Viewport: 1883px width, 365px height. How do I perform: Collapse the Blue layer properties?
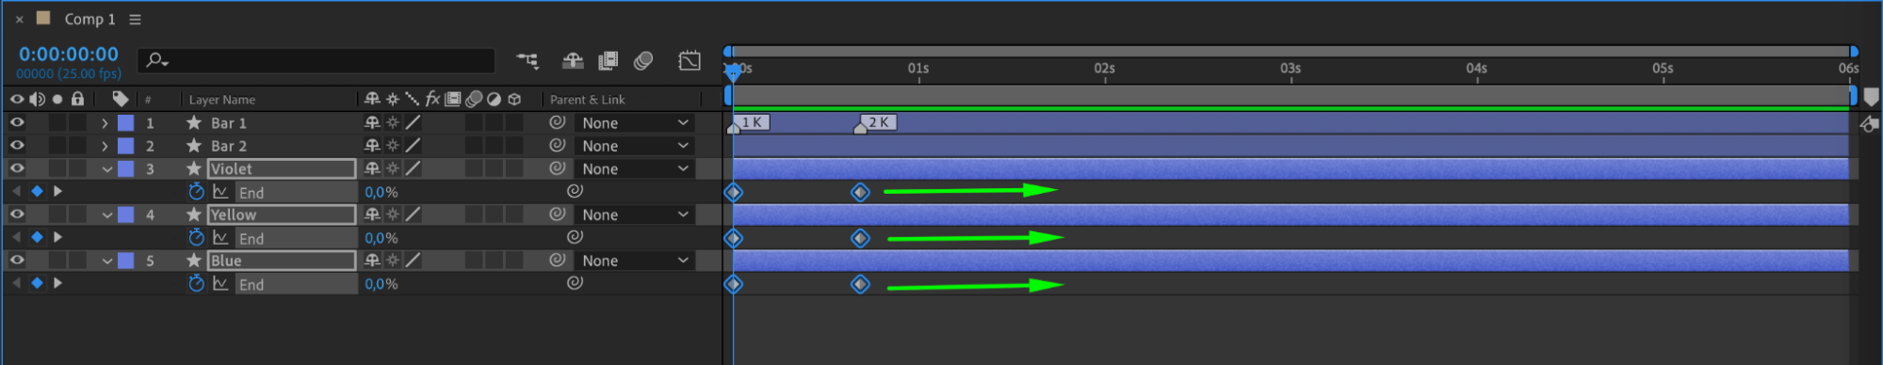pos(107,261)
